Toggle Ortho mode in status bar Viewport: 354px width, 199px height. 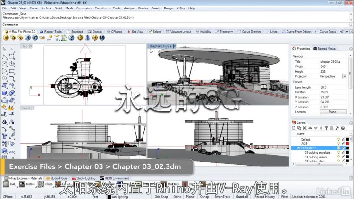pyautogui.click(x=177, y=197)
